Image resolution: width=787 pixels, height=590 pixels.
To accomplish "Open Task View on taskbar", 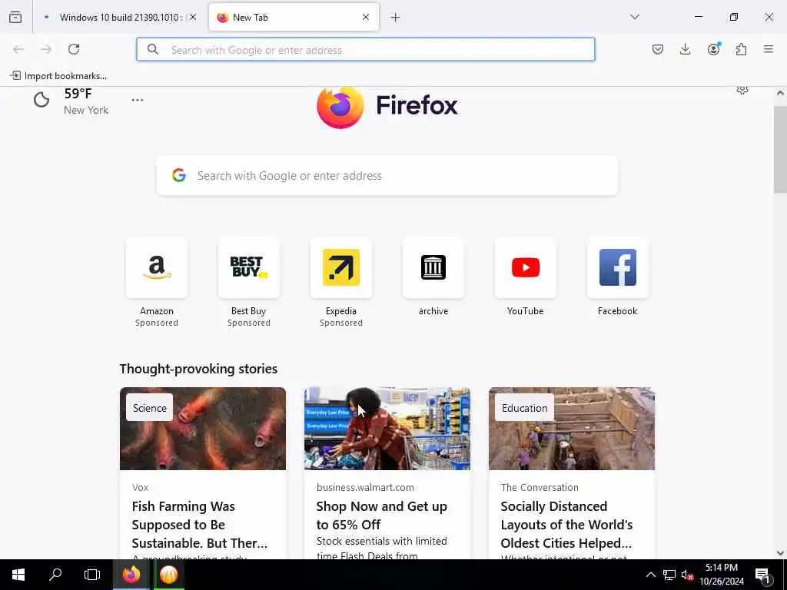I will 92,575.
